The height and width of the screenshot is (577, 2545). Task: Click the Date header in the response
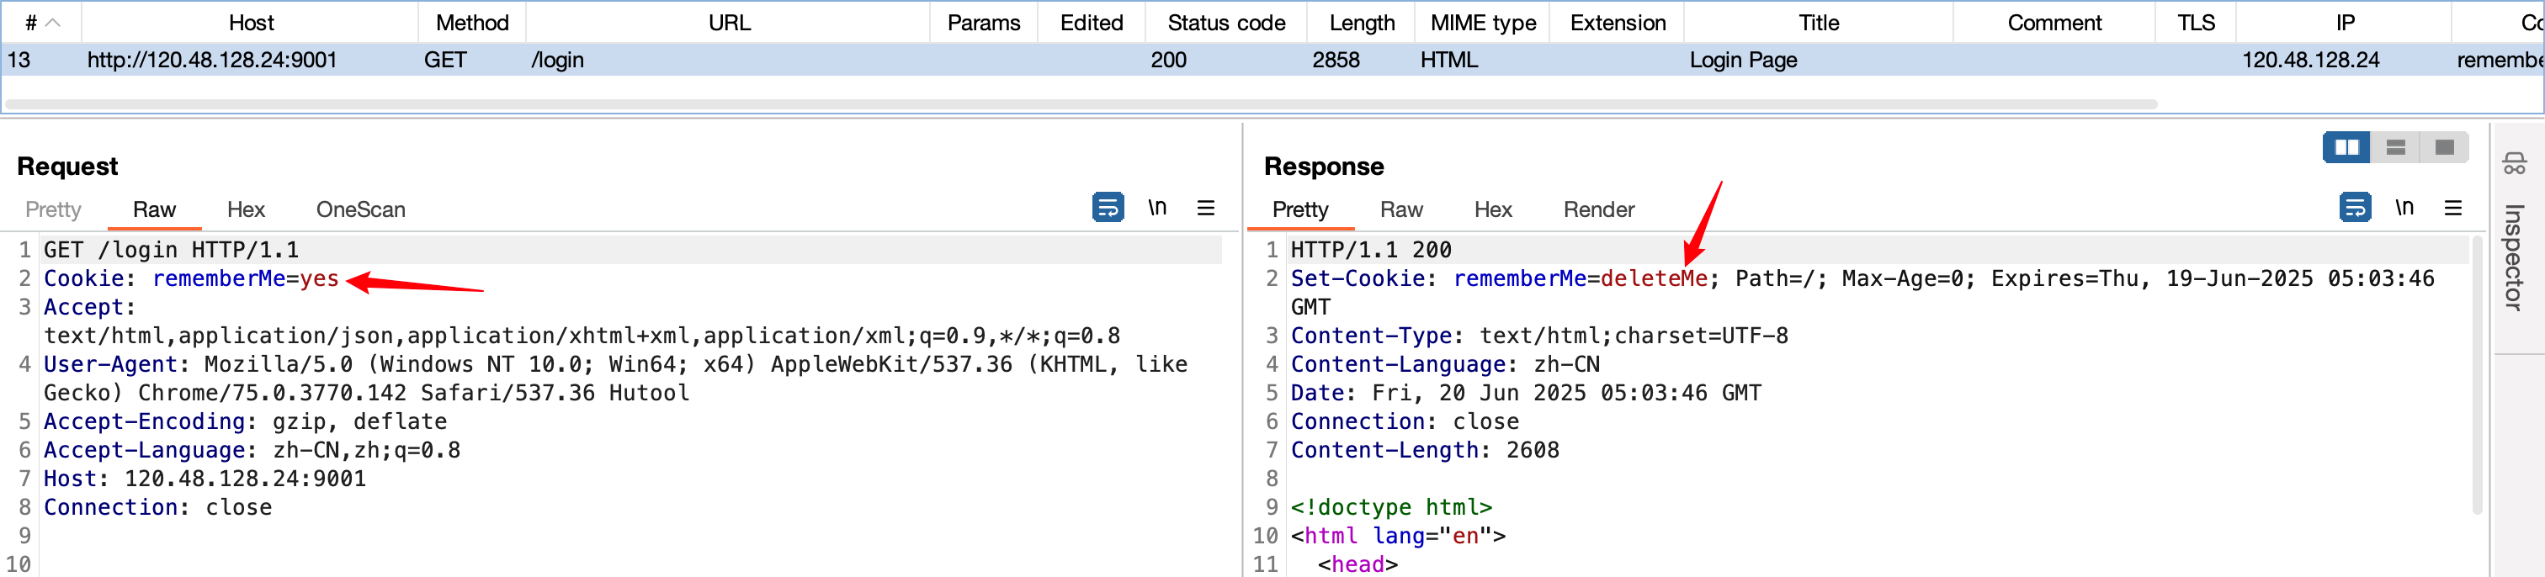tap(1526, 394)
